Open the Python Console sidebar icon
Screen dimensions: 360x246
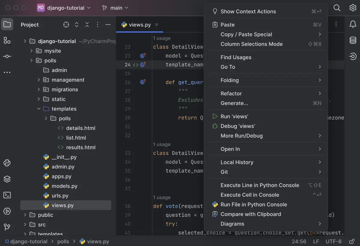pyautogui.click(x=7, y=163)
